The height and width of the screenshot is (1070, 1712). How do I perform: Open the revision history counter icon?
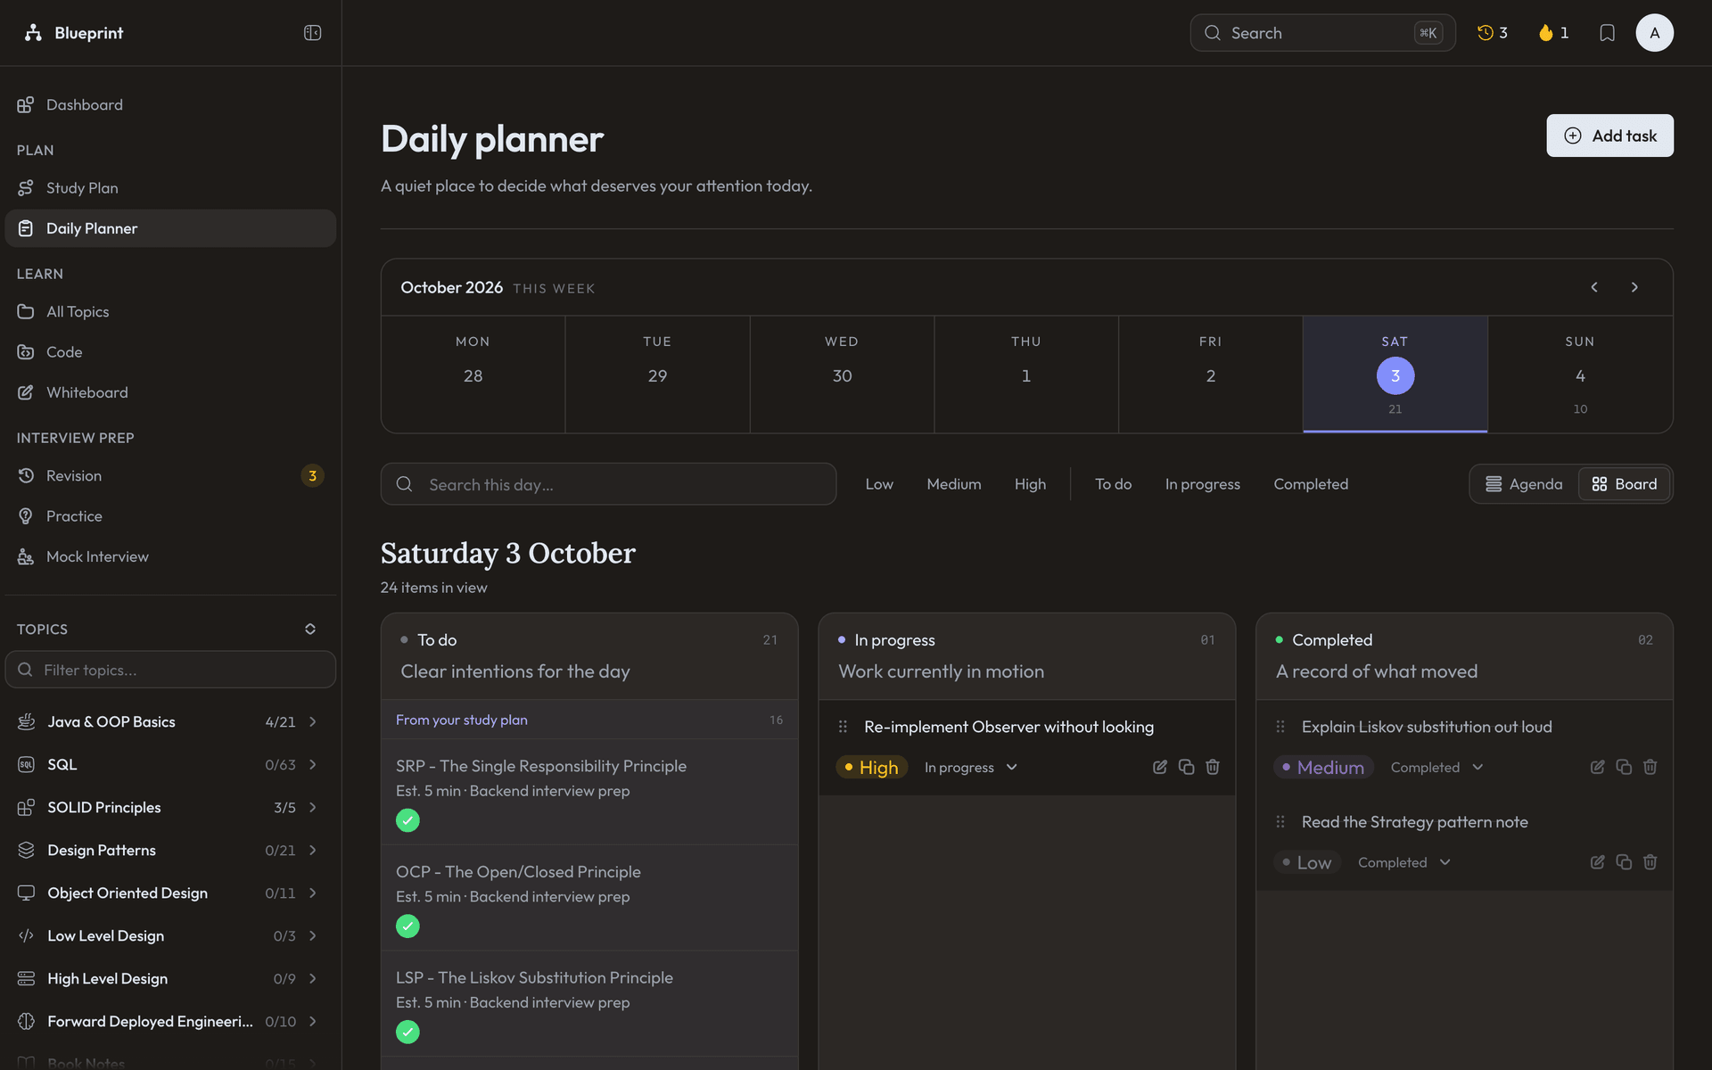tap(1492, 33)
